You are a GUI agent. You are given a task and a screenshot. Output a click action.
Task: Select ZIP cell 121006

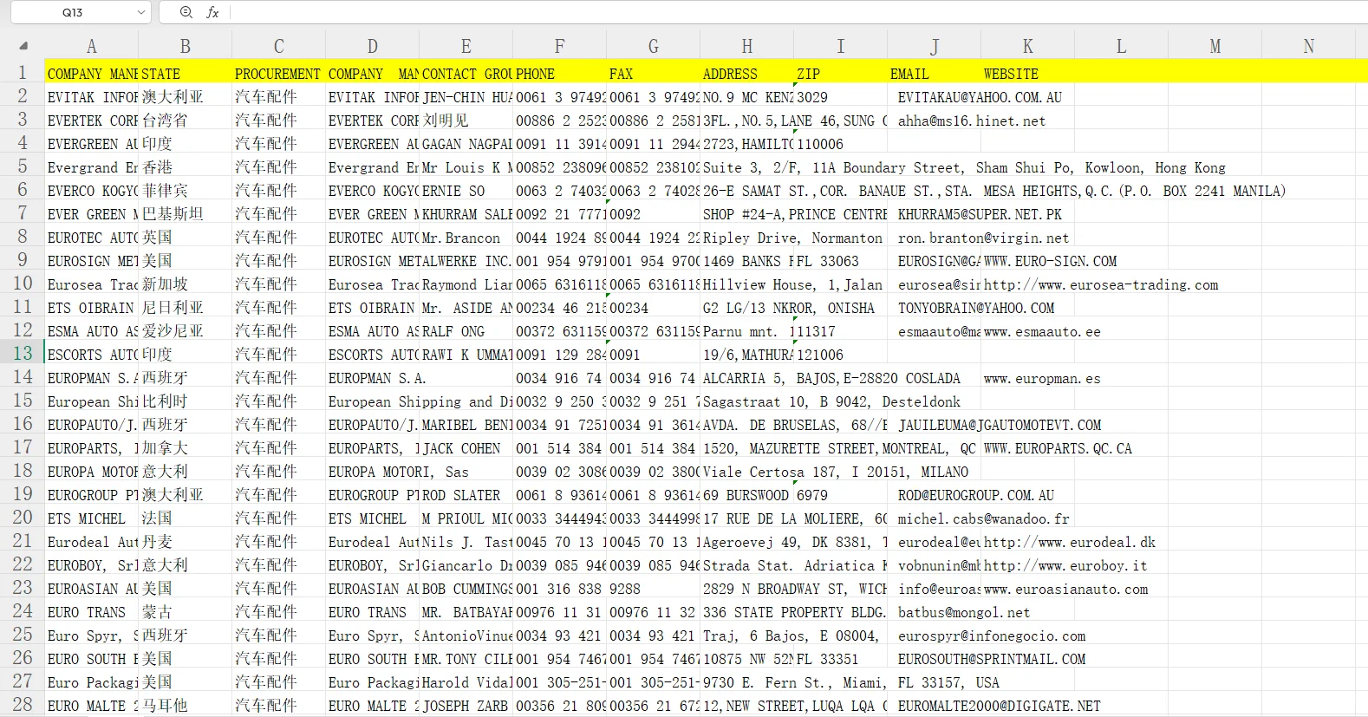tap(840, 355)
